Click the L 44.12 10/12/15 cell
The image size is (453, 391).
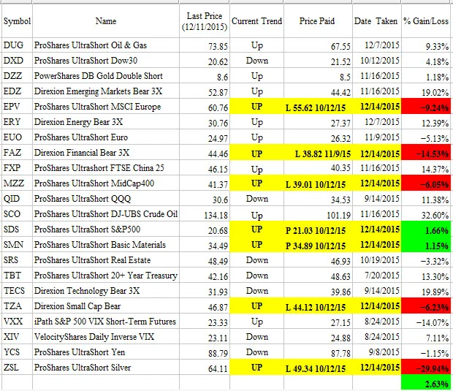318,305
